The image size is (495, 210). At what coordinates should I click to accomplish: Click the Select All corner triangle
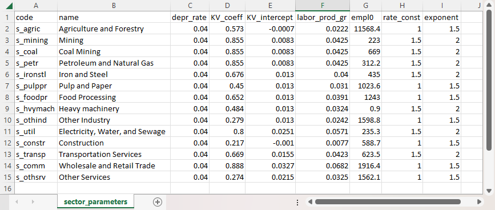pos(9,6)
